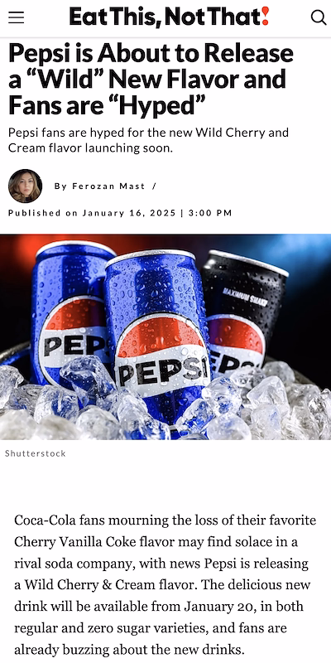Click the Shutterstock image credit
Viewport: 331px width, 663px height.
coord(36,453)
